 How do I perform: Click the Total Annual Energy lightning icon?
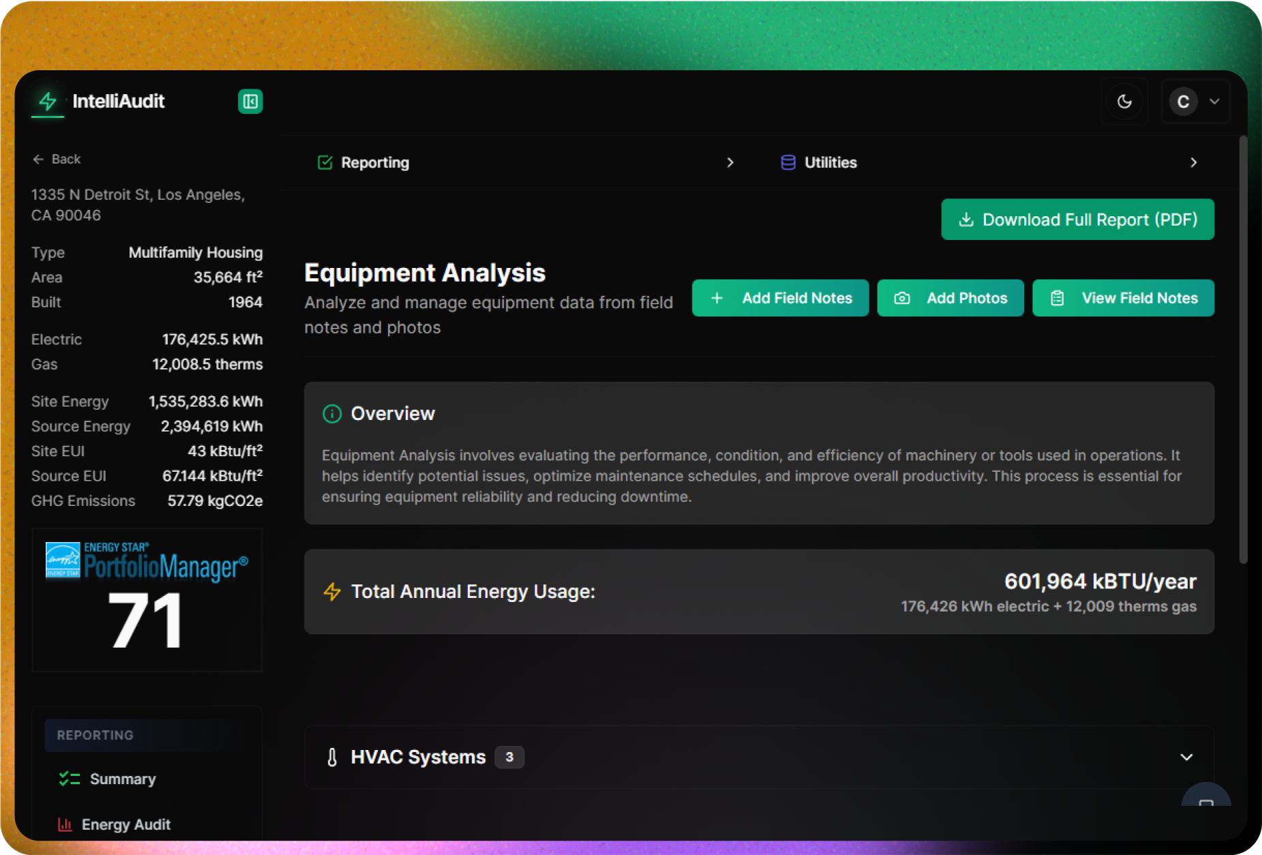click(x=332, y=592)
